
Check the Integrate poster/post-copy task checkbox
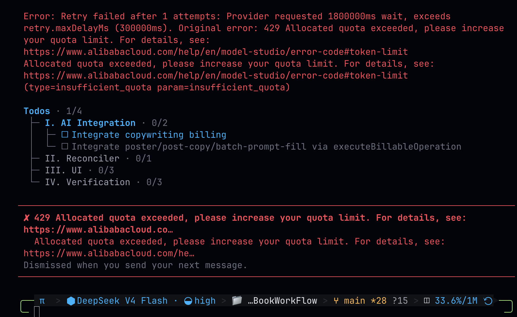tap(65, 146)
